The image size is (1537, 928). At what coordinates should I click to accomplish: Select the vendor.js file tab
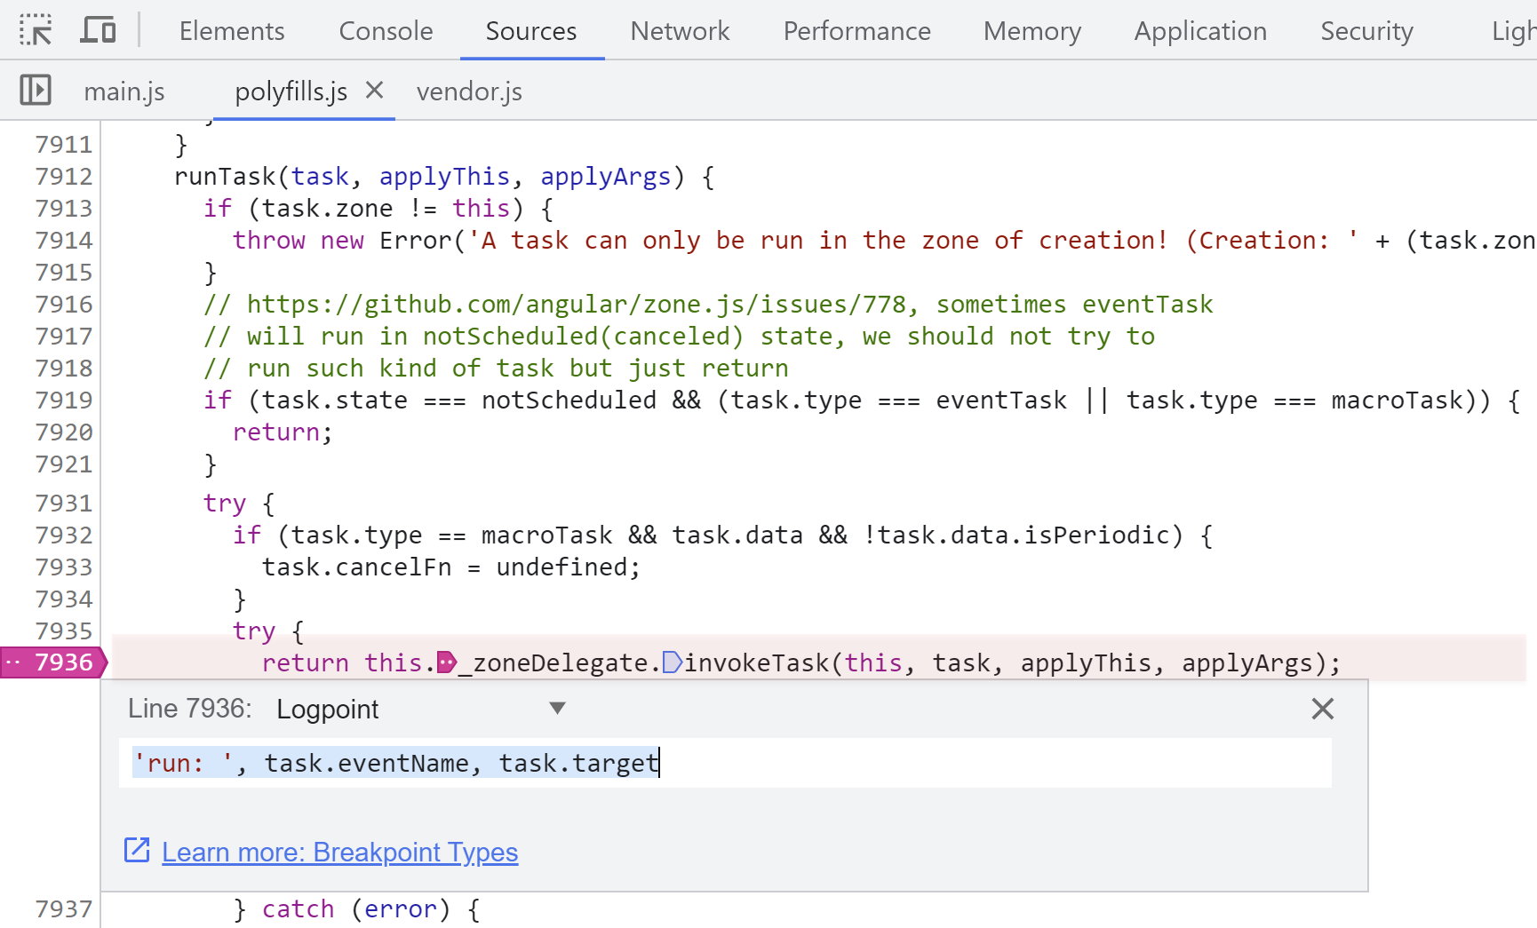(x=469, y=91)
